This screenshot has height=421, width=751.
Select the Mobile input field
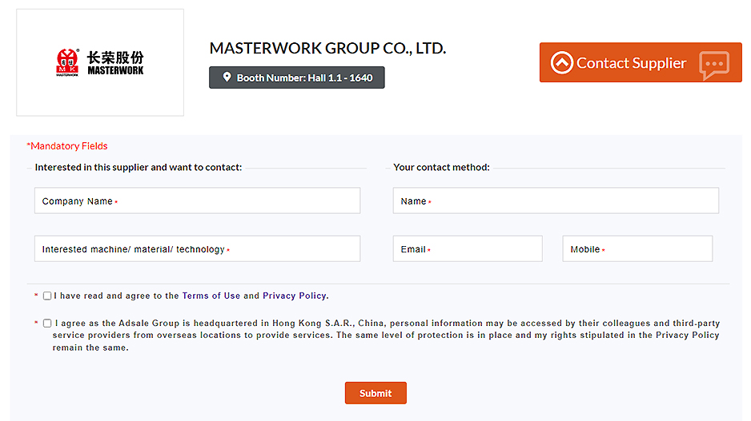coord(637,249)
